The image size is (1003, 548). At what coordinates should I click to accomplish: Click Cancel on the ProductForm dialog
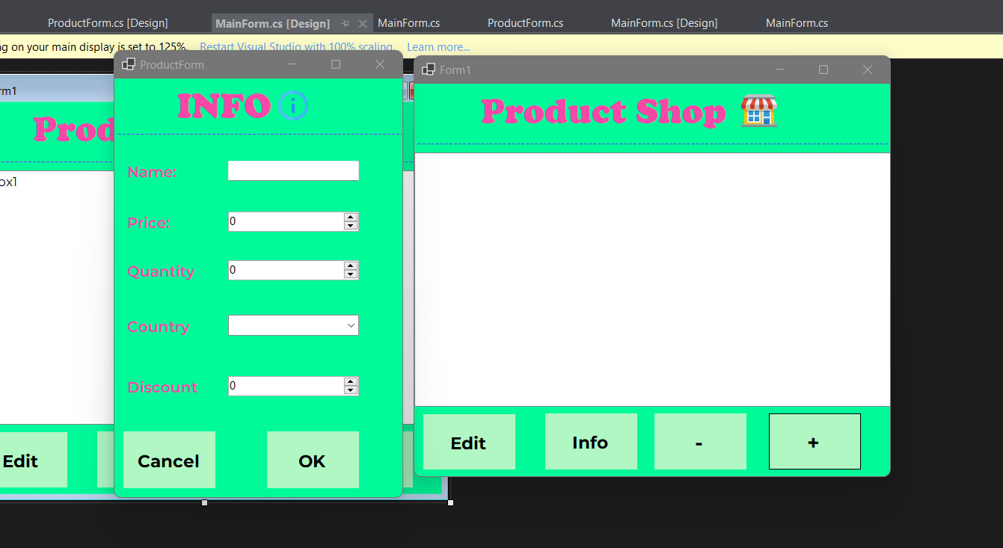click(x=168, y=461)
